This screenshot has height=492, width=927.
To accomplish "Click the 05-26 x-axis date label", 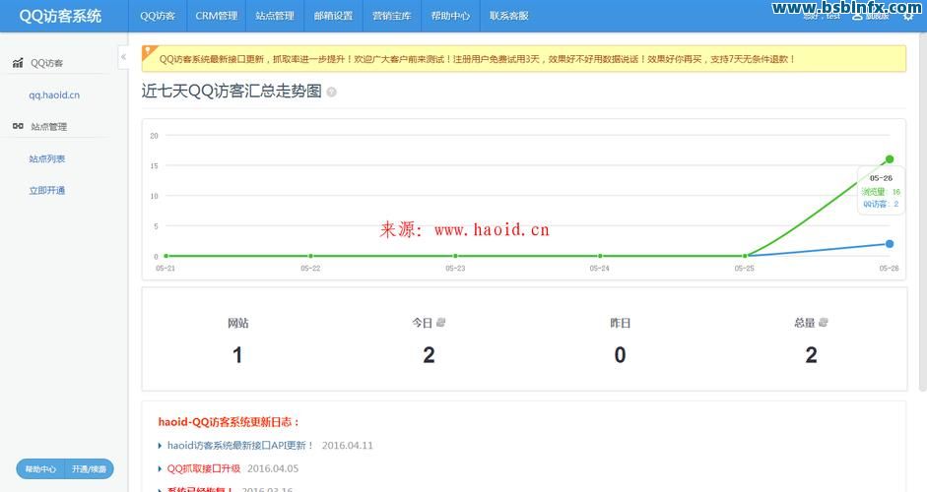I will pos(889,269).
